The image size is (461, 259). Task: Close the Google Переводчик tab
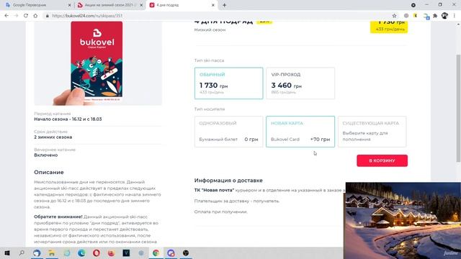tap(70, 5)
